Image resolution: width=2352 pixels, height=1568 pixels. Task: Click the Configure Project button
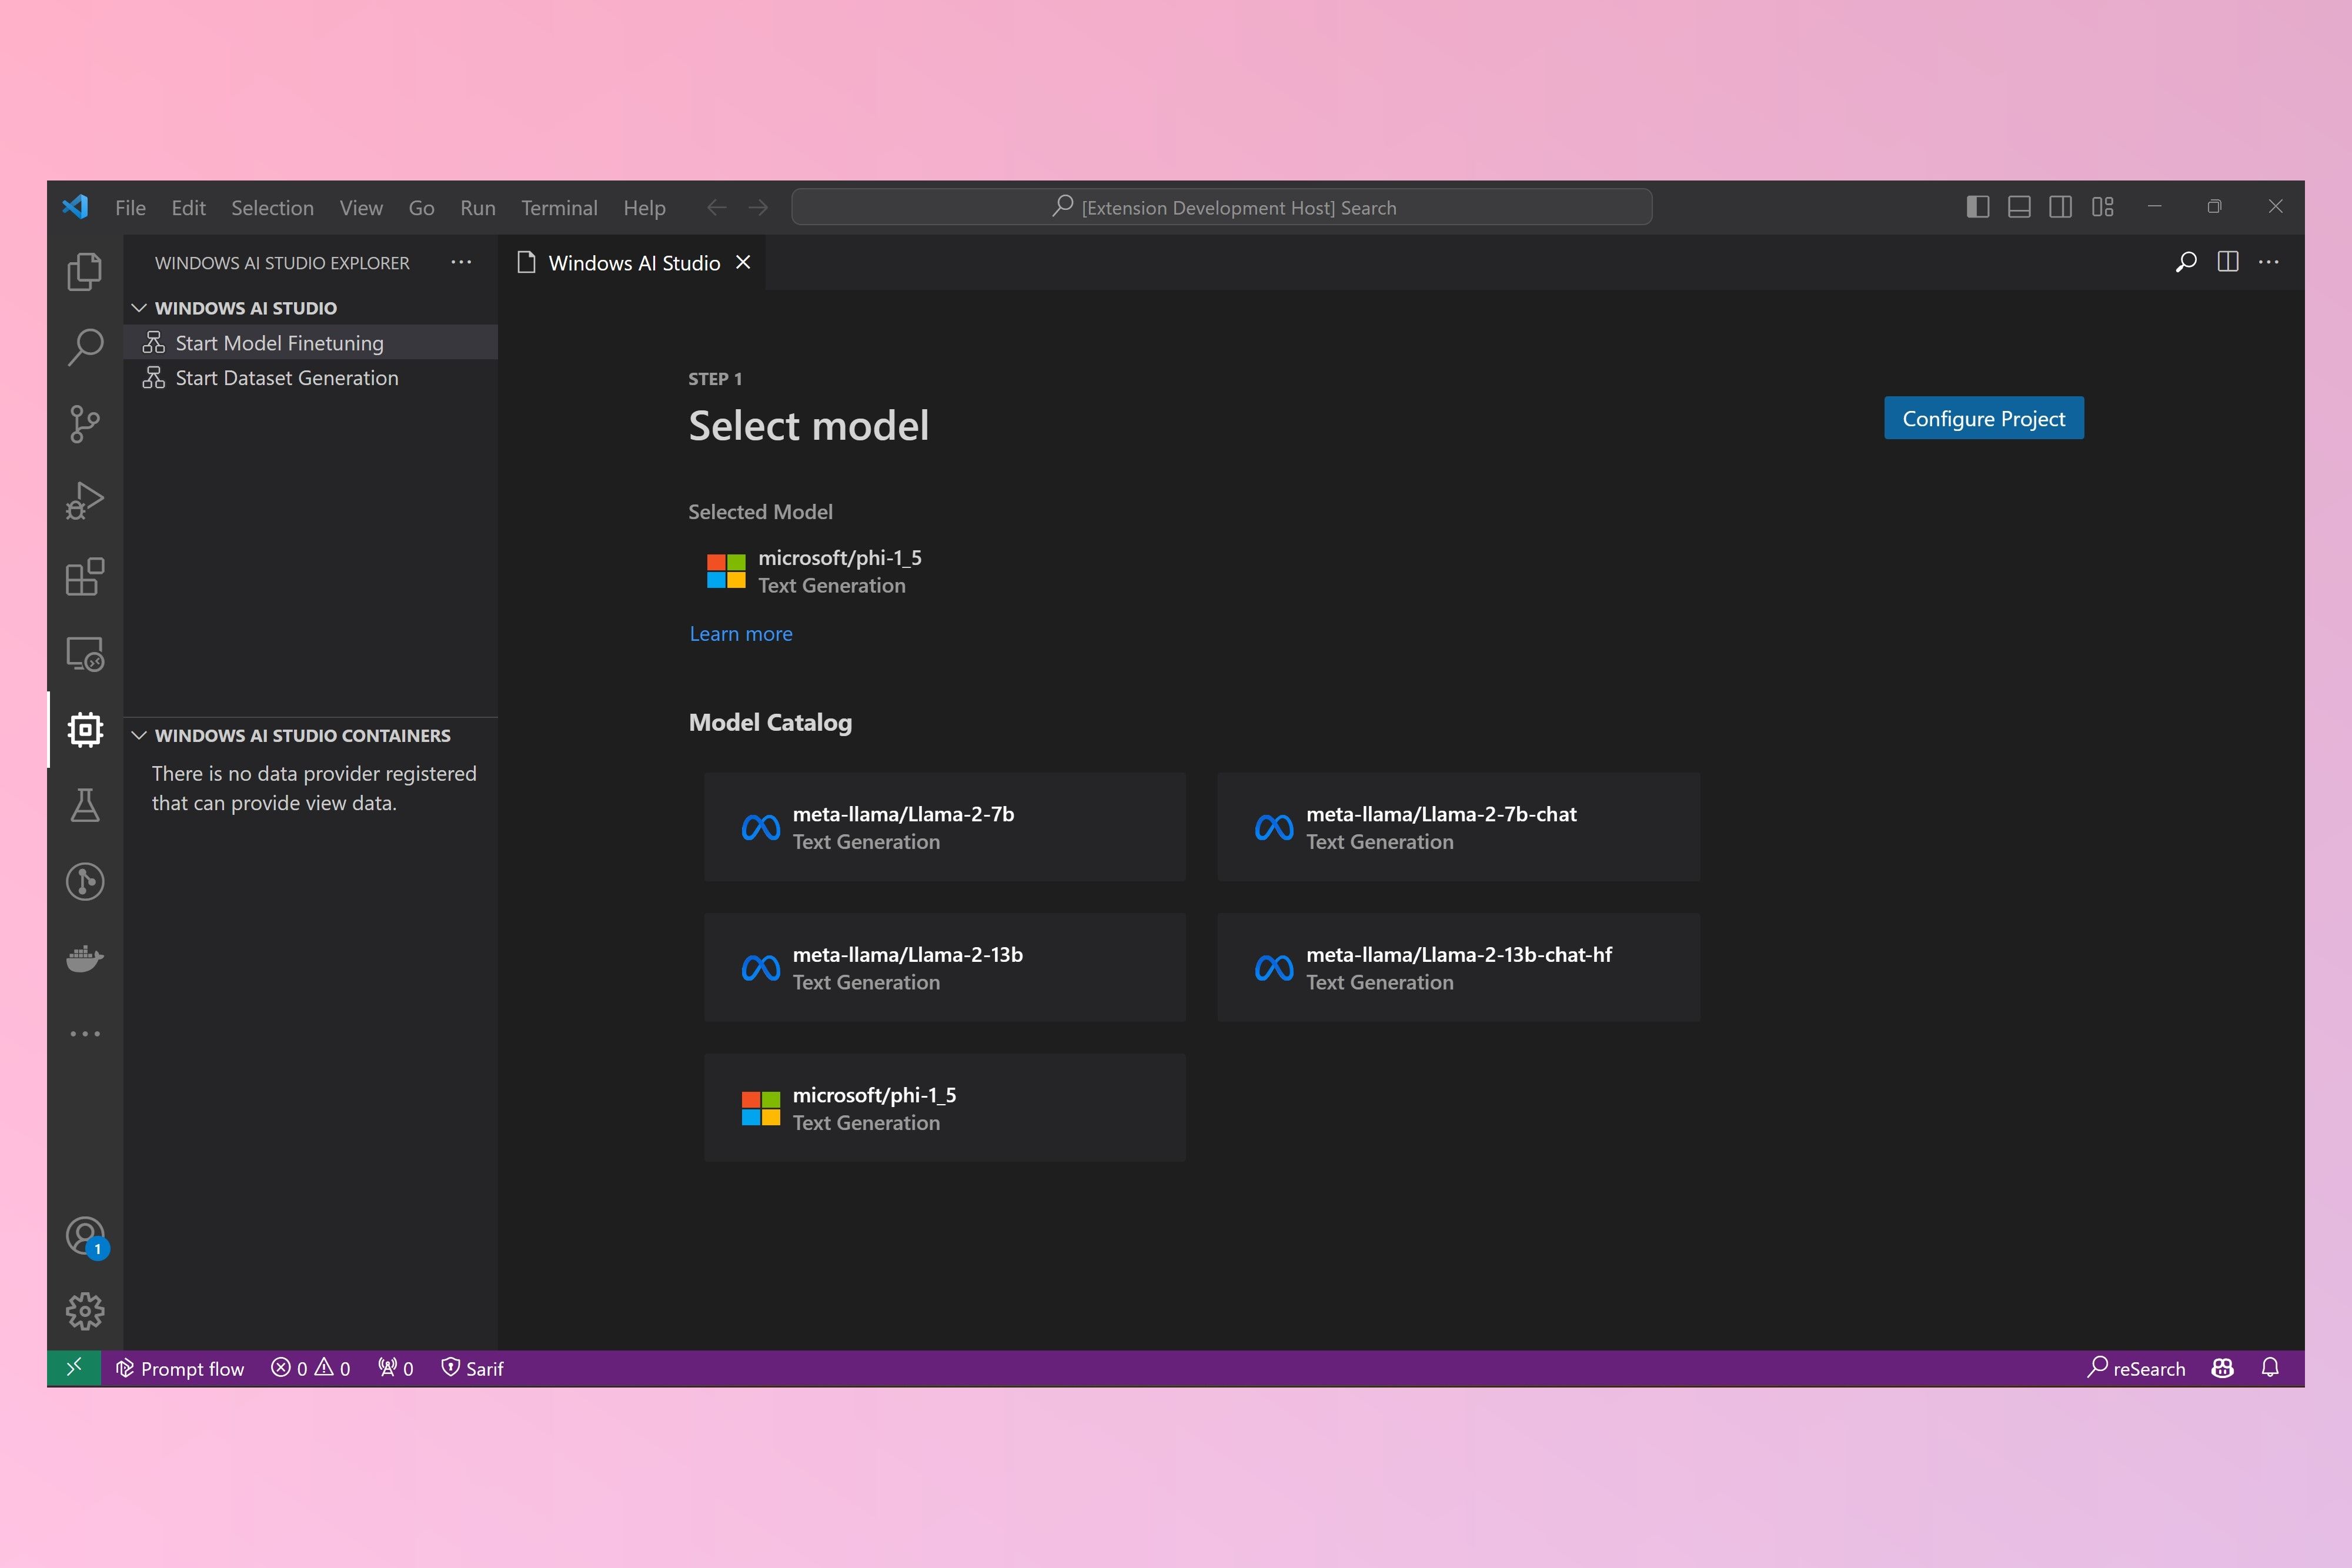pos(1983,418)
